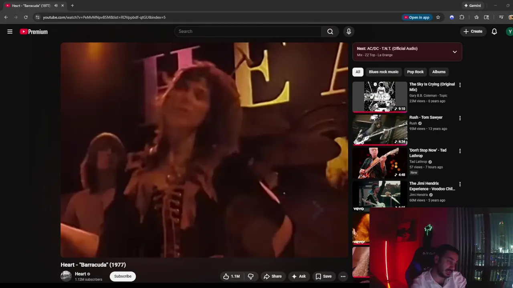Share the video

pyautogui.click(x=273, y=276)
